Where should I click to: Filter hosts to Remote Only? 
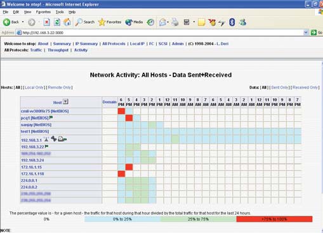tap(60, 87)
